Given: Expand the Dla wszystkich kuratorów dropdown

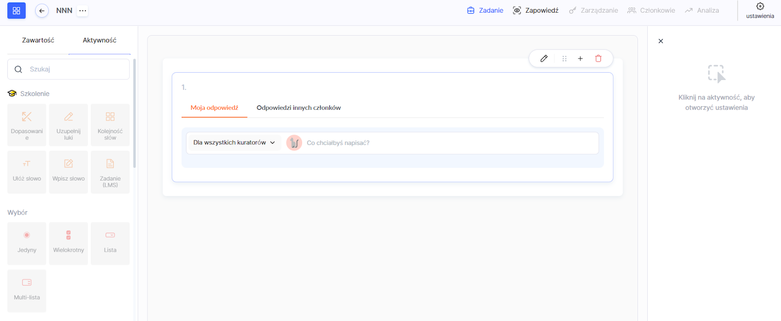Looking at the screenshot, I should pos(234,142).
